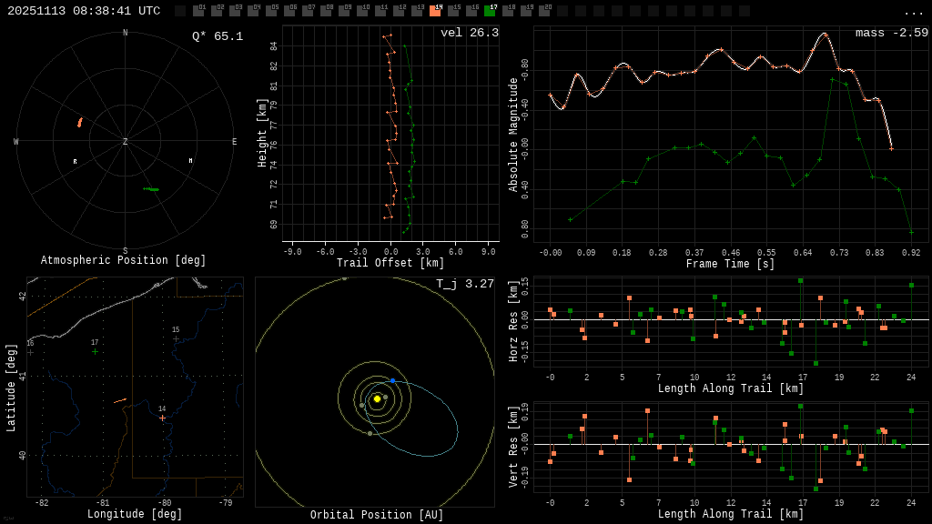Click the orange station 14 cross marker on map
This screenshot has width=932, height=524.
(x=162, y=418)
